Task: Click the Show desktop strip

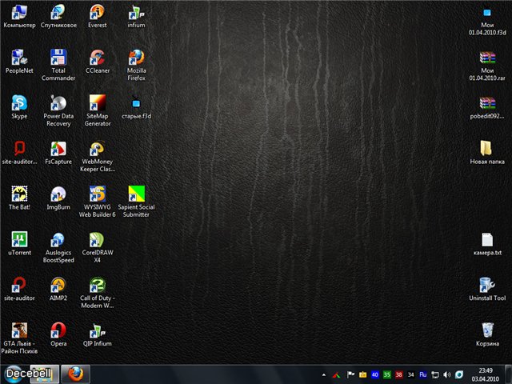Action: click(509, 374)
